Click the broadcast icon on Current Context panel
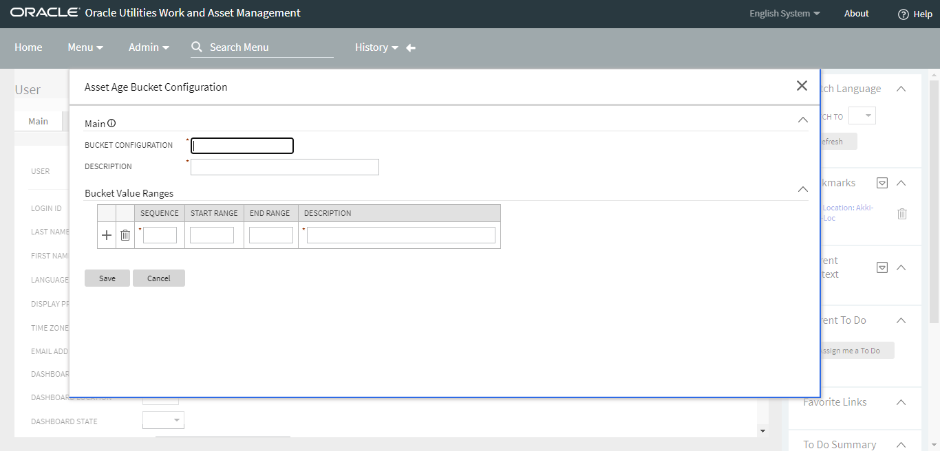Viewport: 940px width, 451px height. coord(882,267)
